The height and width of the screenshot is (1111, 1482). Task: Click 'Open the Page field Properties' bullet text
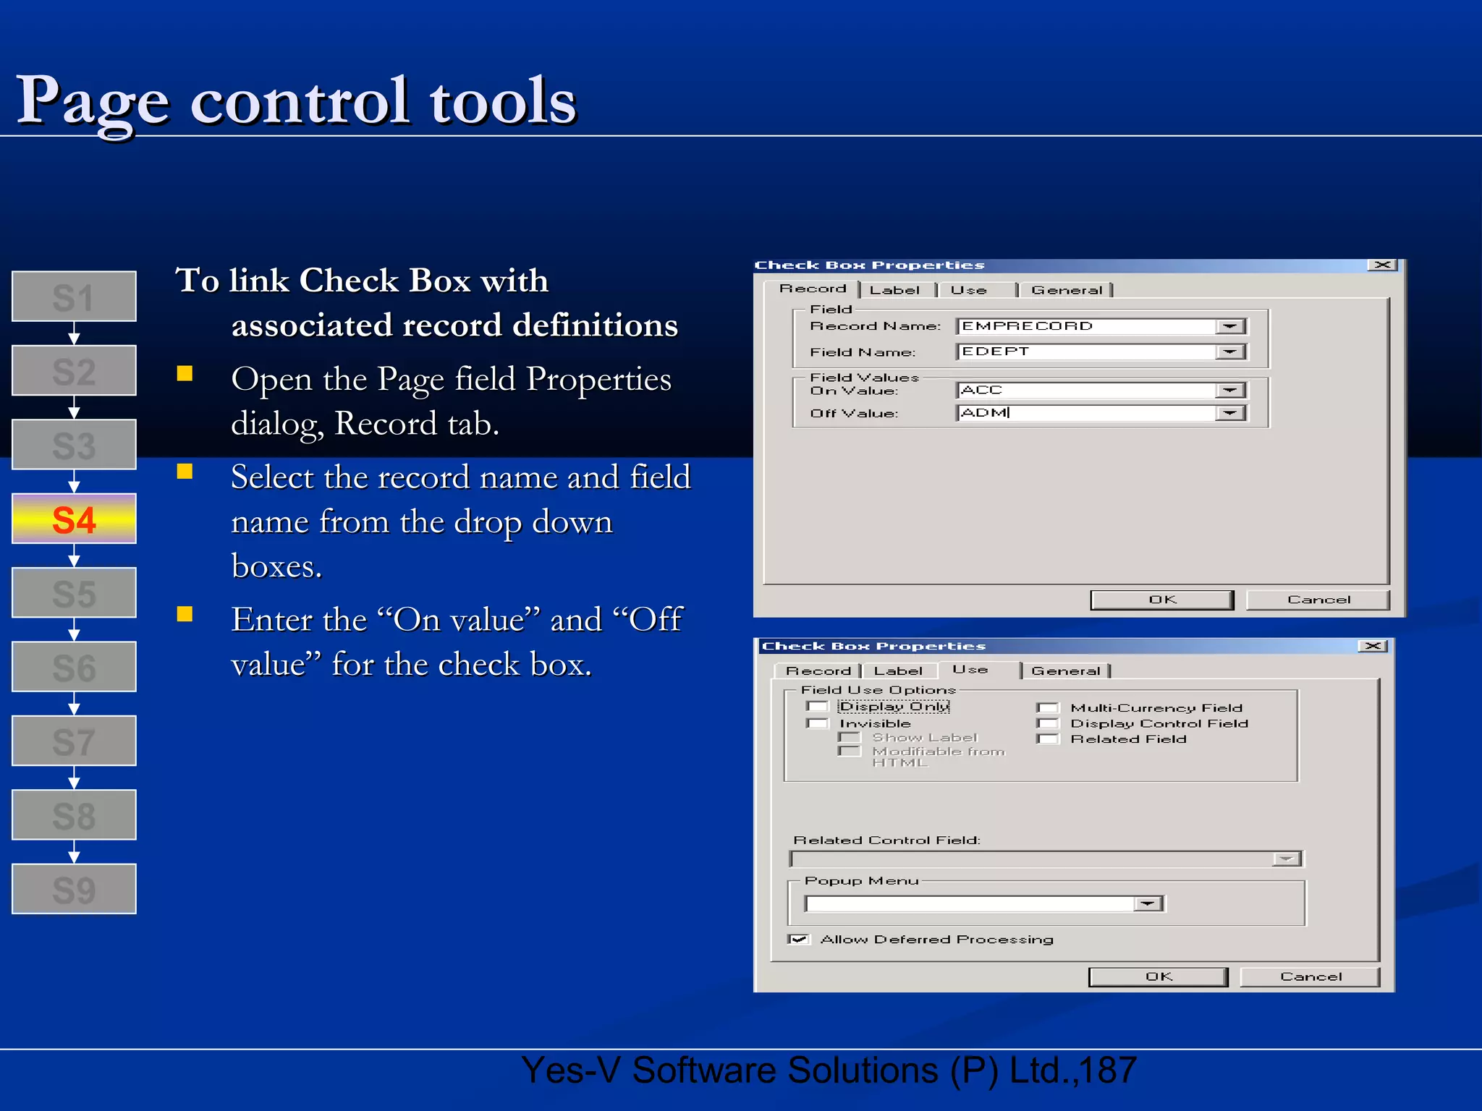click(451, 379)
